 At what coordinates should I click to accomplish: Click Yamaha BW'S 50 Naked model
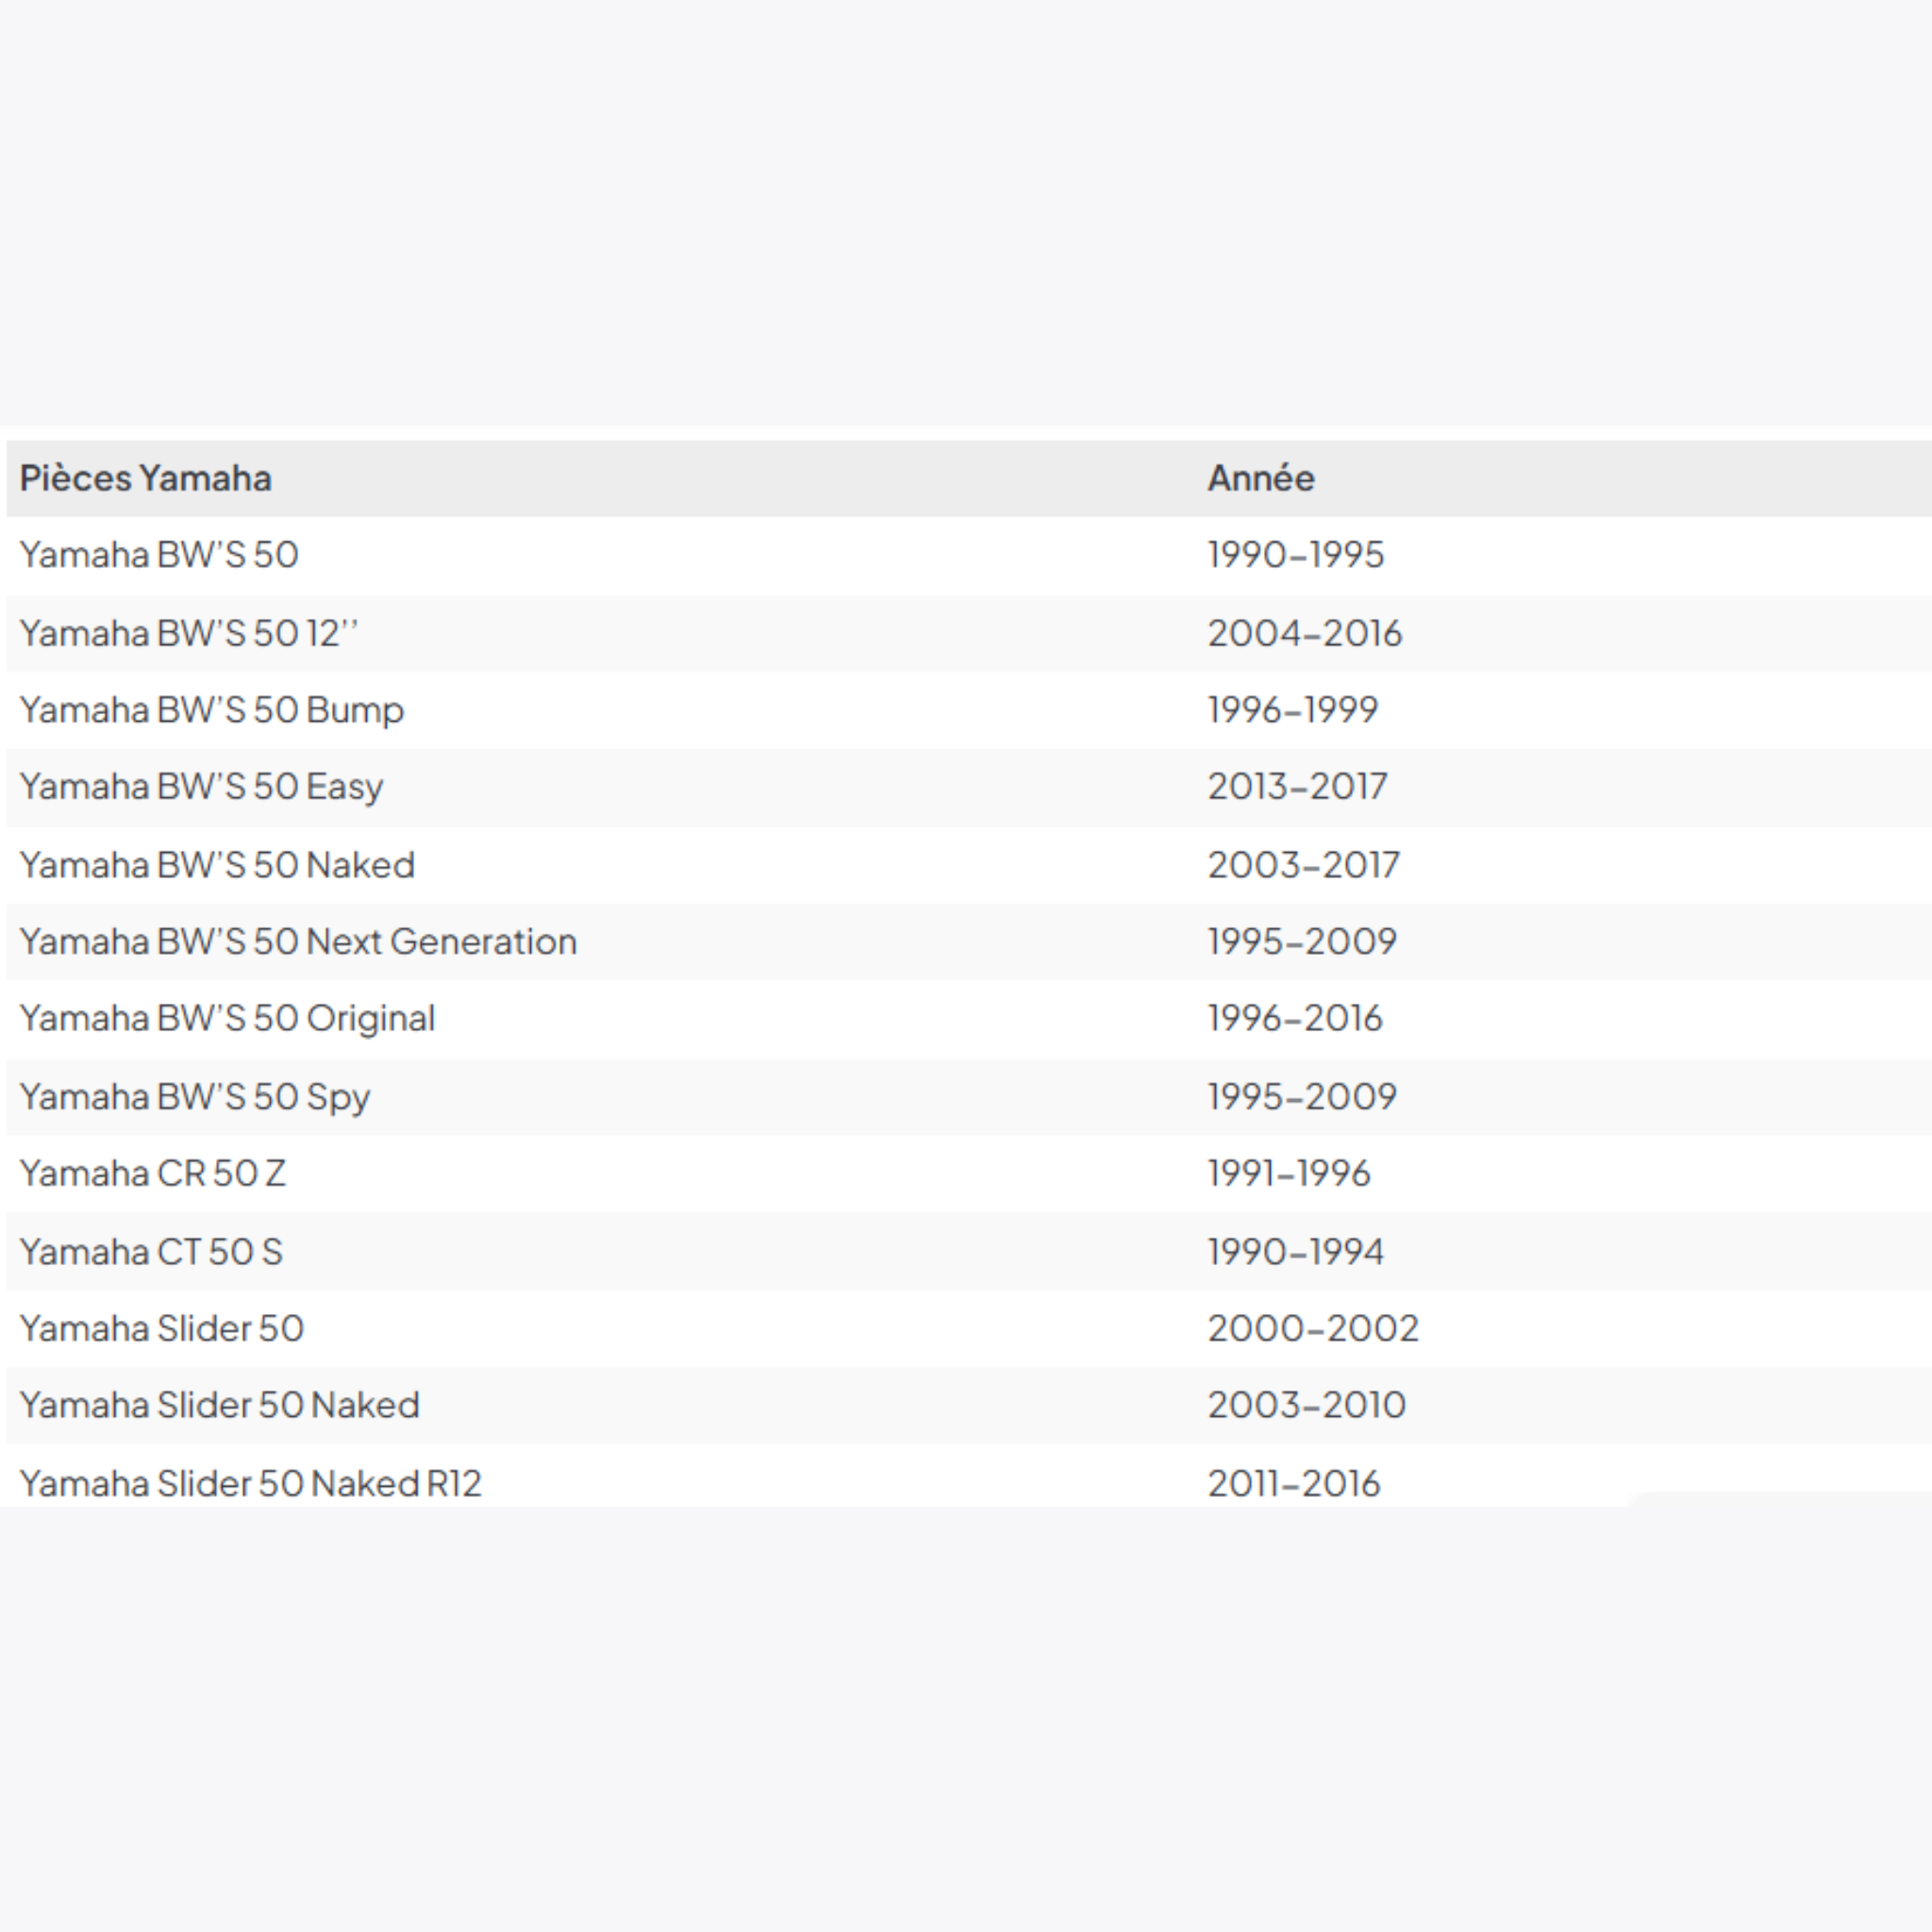[x=217, y=865]
